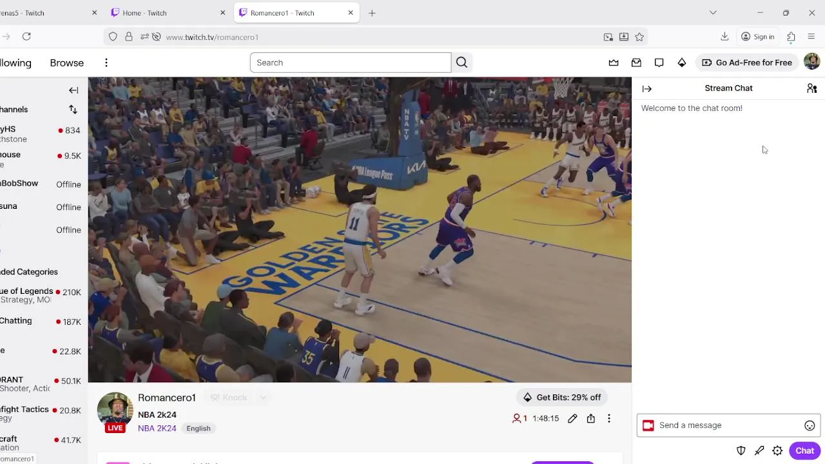Close the Romancero1 - Twitch tab

tap(351, 13)
